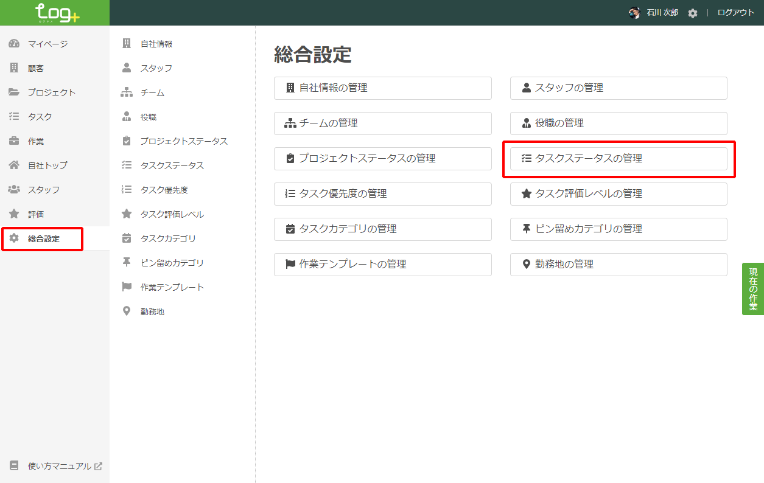
Task: Open プロジェクト via the folder icon
Action: pyautogui.click(x=13, y=92)
